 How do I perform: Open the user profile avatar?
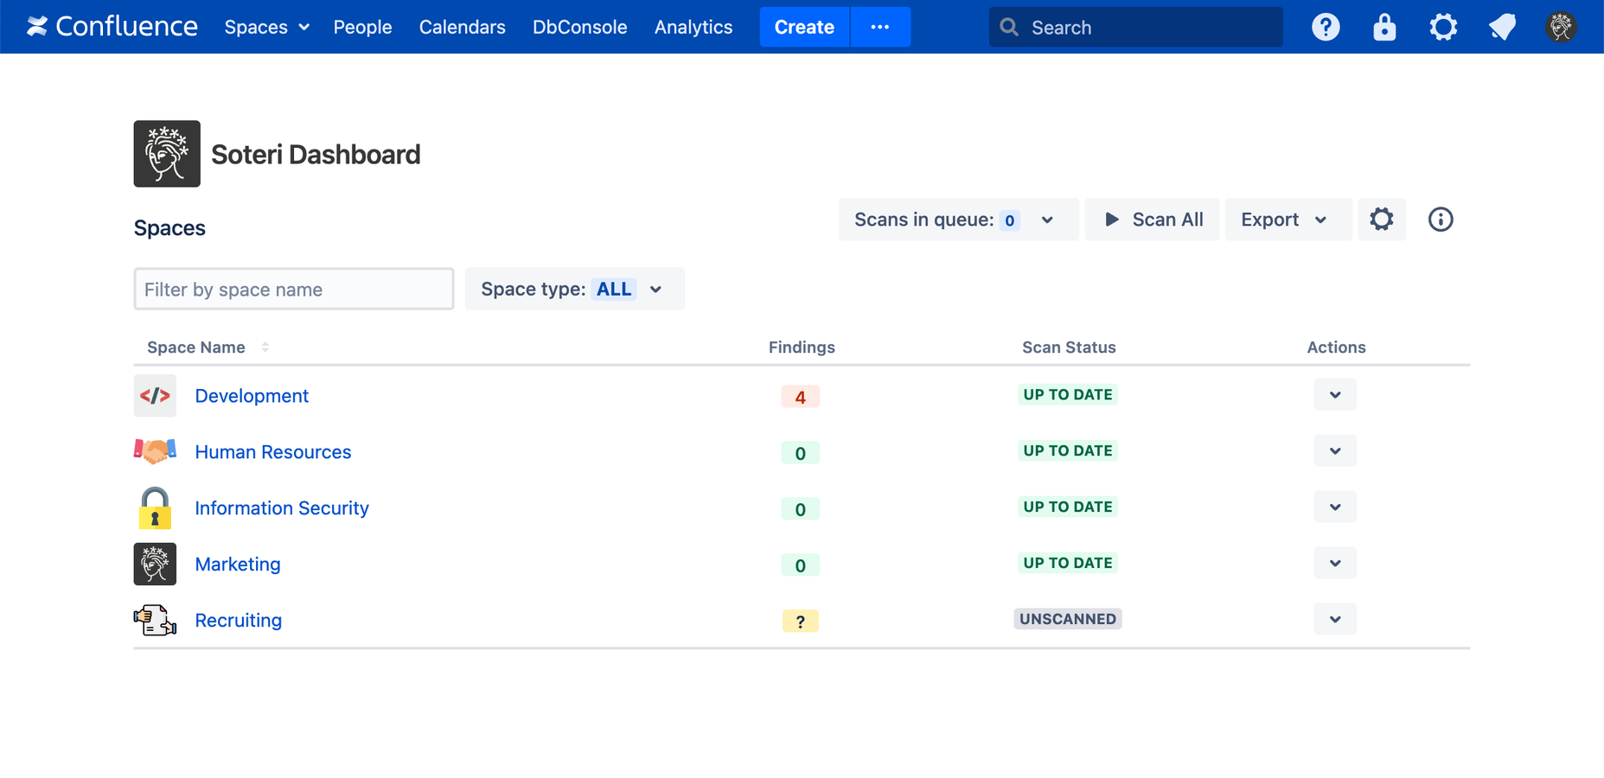pos(1561,27)
